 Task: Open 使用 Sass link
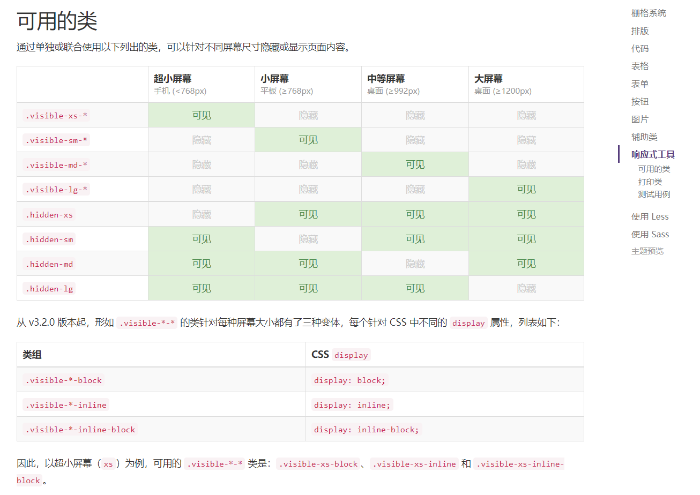point(650,235)
